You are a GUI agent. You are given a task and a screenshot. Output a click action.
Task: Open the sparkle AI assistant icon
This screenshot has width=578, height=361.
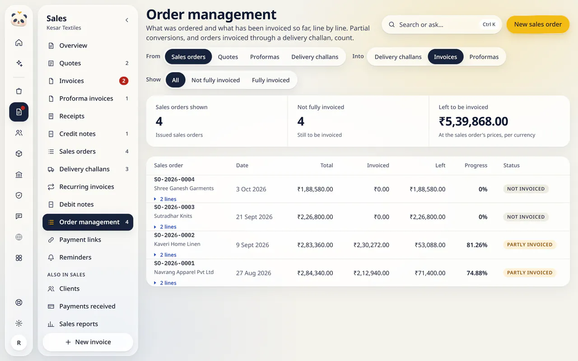pyautogui.click(x=19, y=63)
